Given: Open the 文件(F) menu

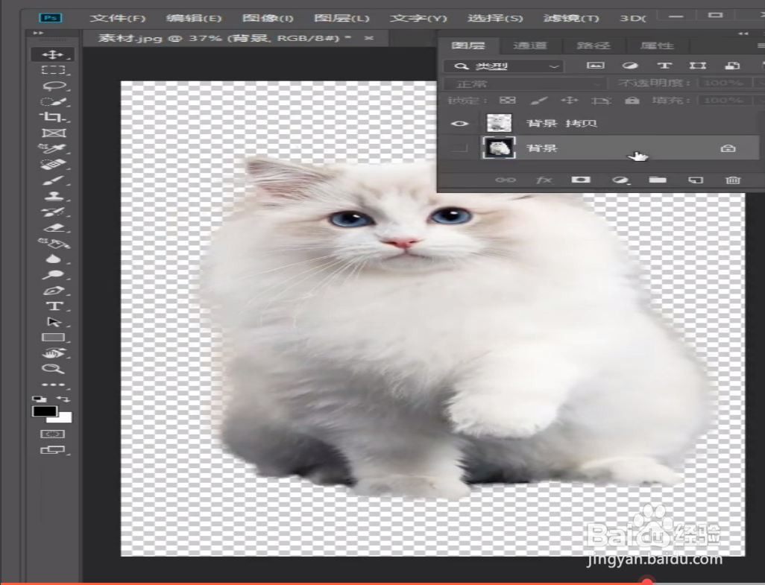Looking at the screenshot, I should (x=118, y=18).
